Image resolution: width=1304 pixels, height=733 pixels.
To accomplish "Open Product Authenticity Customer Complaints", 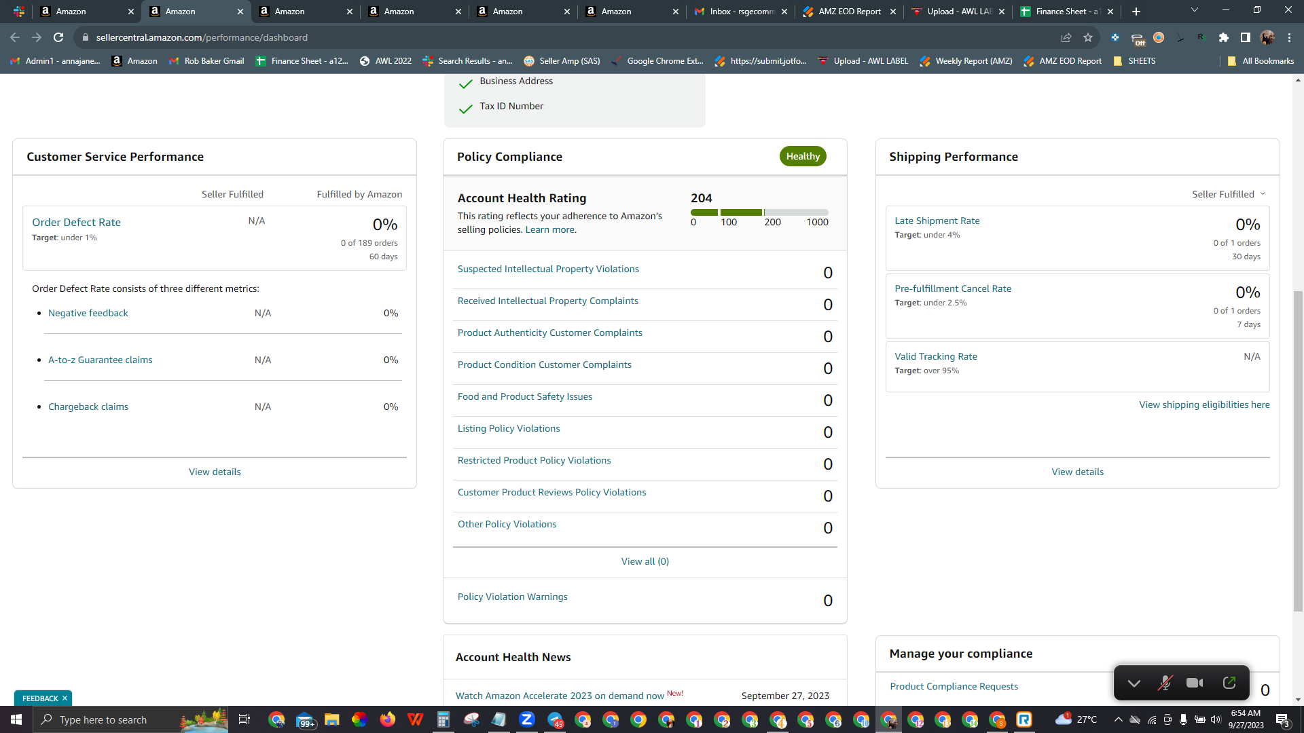I will pos(550,333).
